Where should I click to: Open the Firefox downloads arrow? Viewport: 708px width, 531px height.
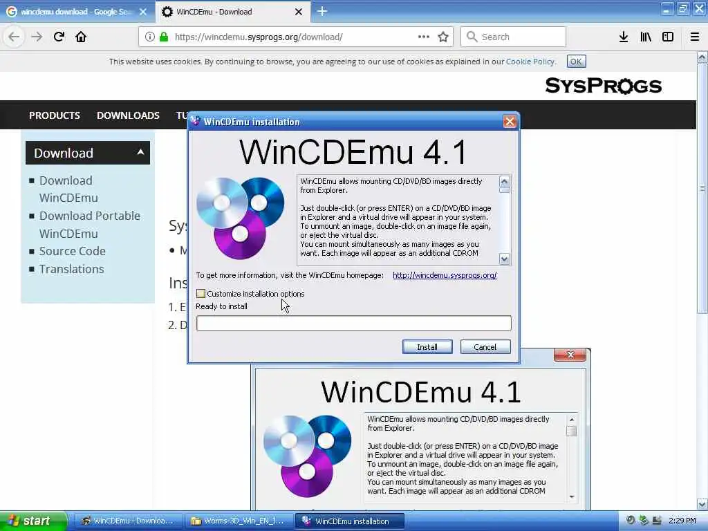tap(624, 37)
